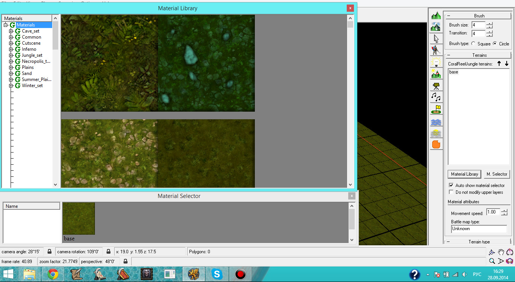The width and height of the screenshot is (515, 282).
Task: Select the sunlit mountains tool icon
Action: 436,74
